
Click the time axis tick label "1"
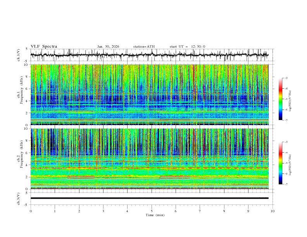(x=55, y=211)
